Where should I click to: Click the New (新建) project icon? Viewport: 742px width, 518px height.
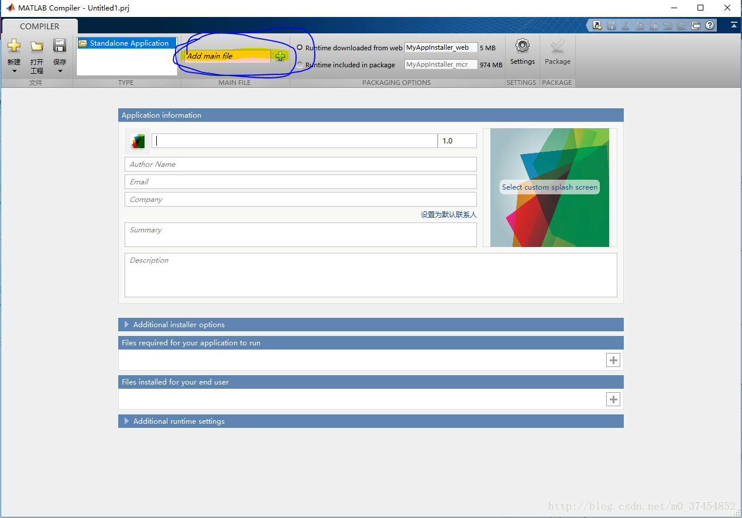[x=14, y=46]
